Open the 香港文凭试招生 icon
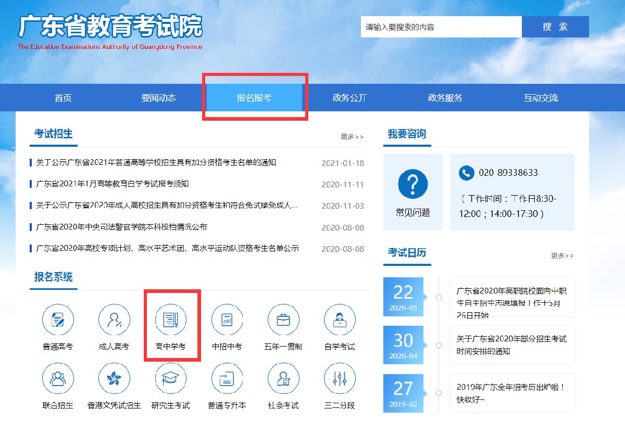This screenshot has height=422, width=625. coord(114,379)
